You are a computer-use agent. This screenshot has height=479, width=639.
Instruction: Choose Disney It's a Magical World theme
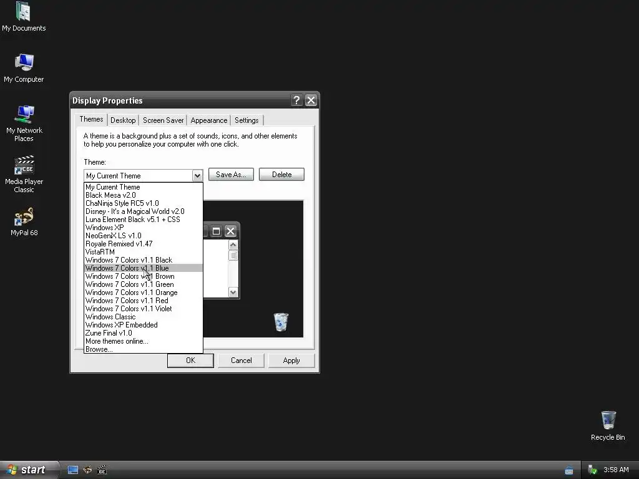point(144,211)
